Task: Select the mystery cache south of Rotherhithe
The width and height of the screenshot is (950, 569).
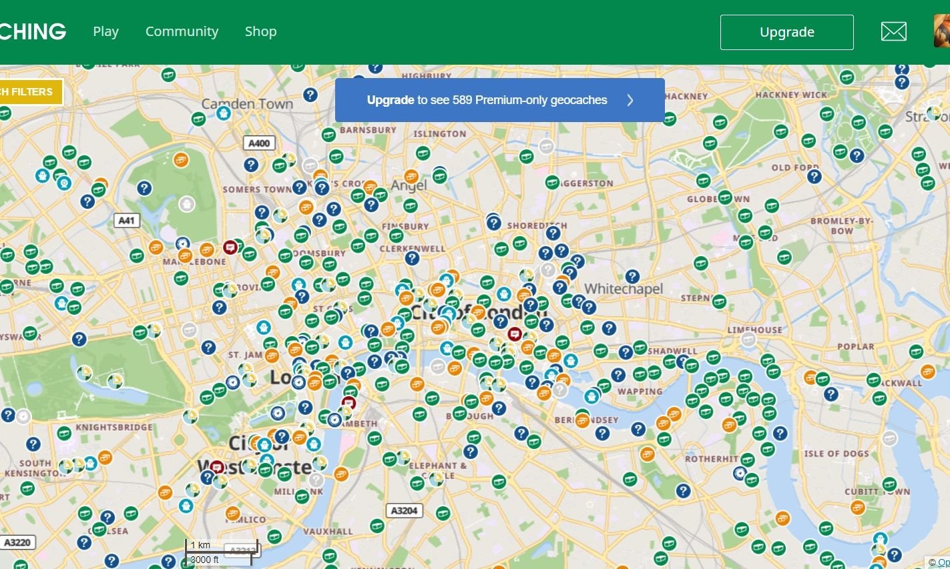Action: click(683, 491)
